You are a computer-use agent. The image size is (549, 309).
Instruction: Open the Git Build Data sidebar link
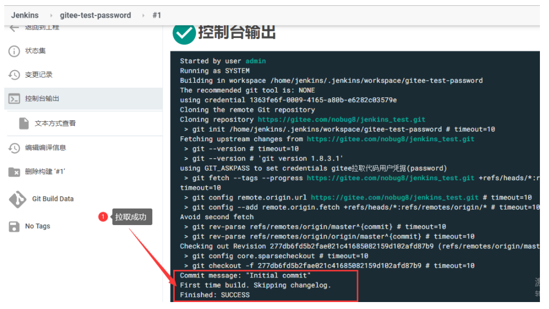click(x=53, y=199)
